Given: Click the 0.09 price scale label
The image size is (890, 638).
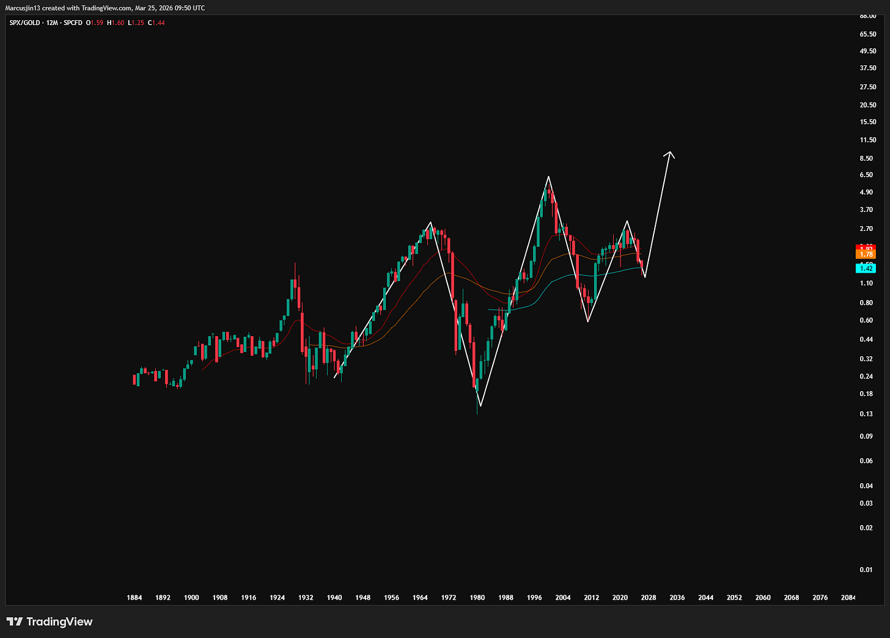Looking at the screenshot, I should pos(866,437).
